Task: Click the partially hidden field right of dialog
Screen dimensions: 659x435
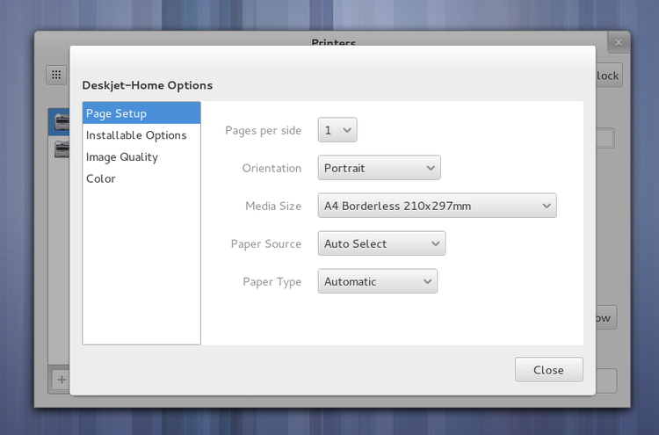Action: coord(606,138)
